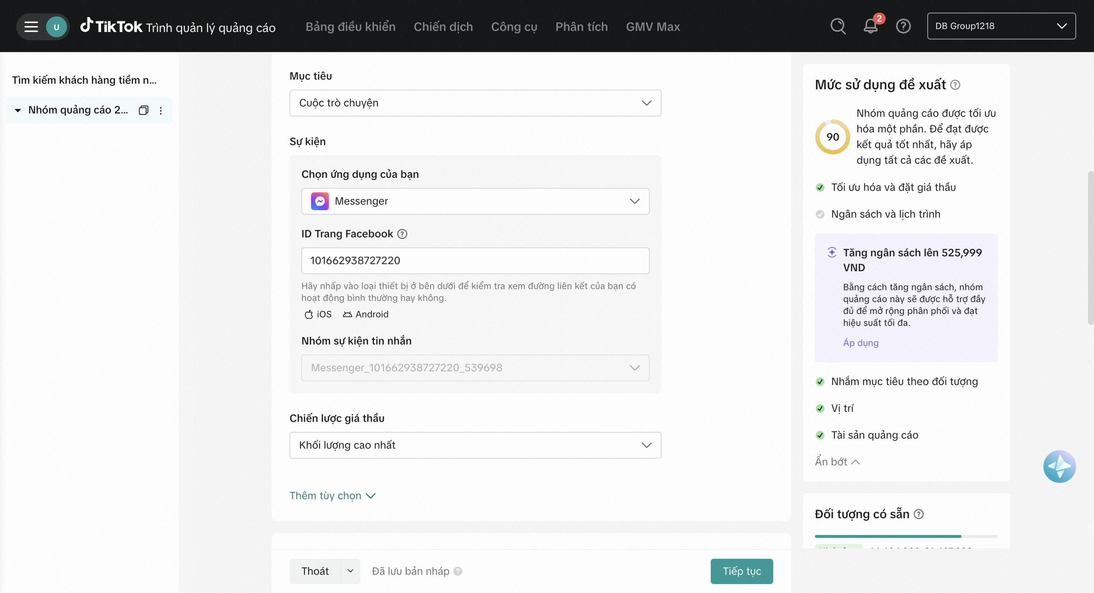1094x593 pixels.
Task: Open the floating blue assistant icon
Action: 1059,466
